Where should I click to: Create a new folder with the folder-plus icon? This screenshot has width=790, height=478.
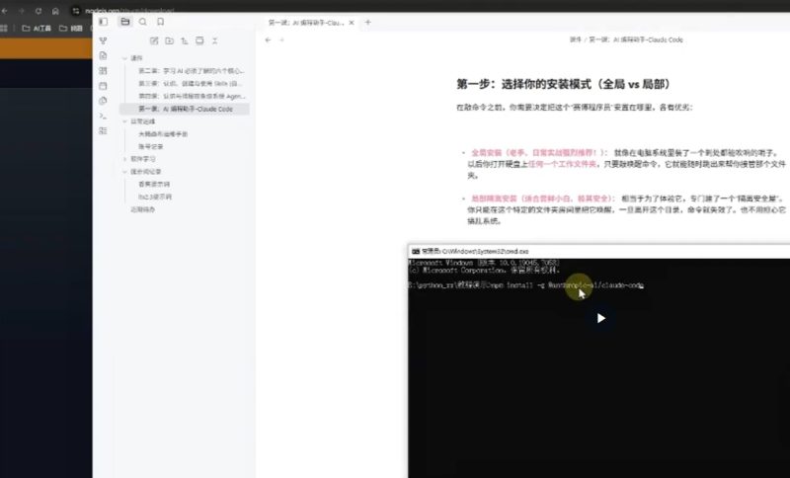point(169,40)
